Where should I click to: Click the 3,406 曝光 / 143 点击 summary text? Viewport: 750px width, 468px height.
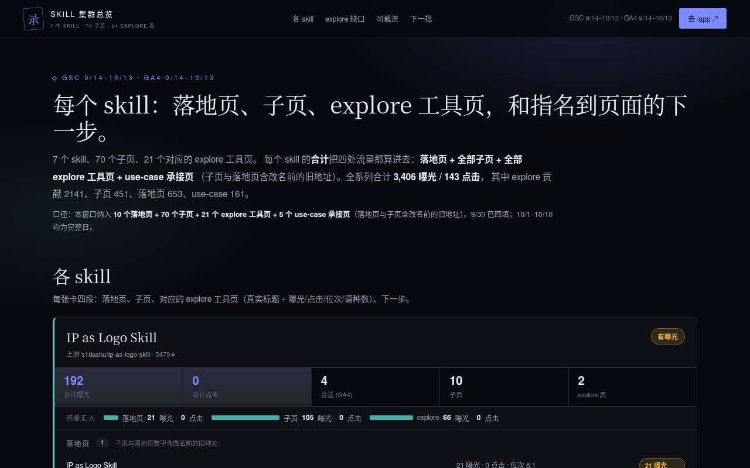tap(437, 177)
